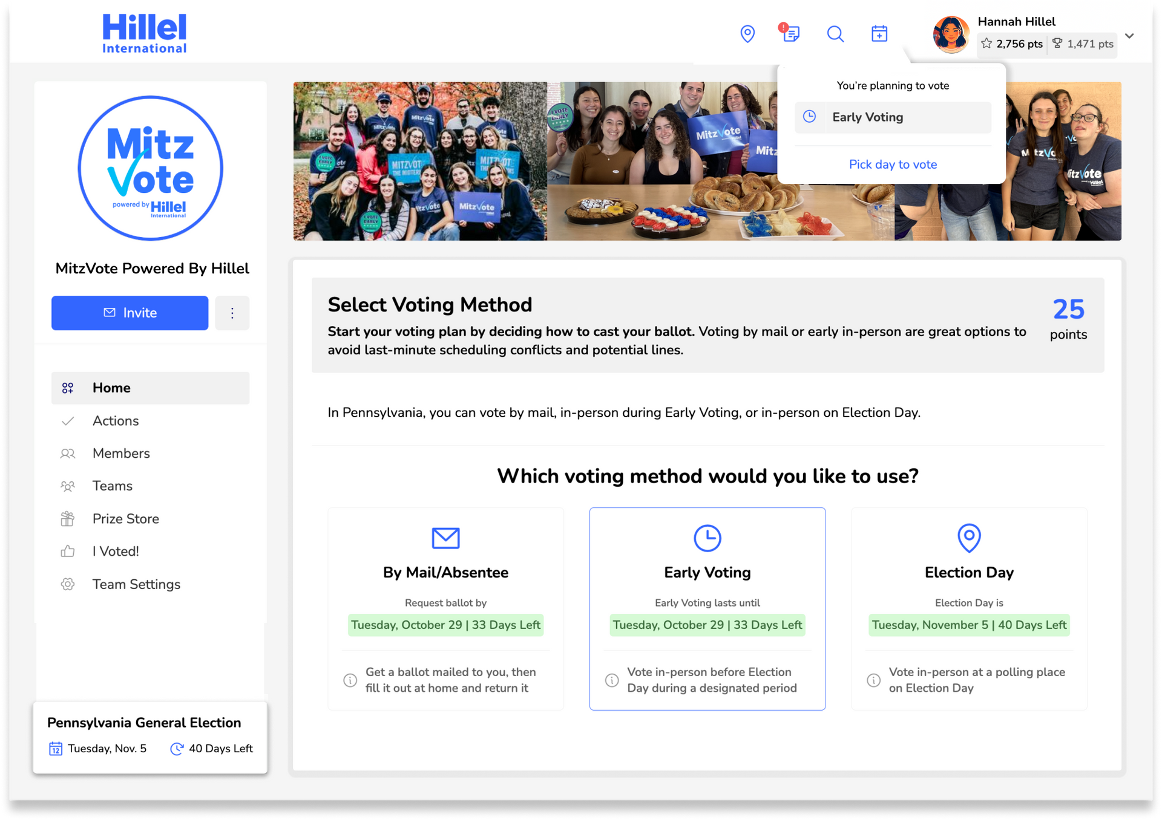This screenshot has width=1162, height=820.
Task: Click the 2,756 pts star points total
Action: click(x=1019, y=44)
